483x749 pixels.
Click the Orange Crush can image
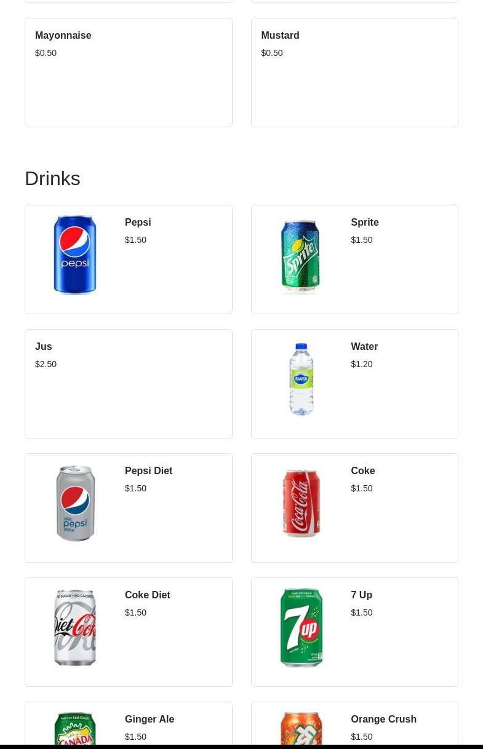pos(301,730)
